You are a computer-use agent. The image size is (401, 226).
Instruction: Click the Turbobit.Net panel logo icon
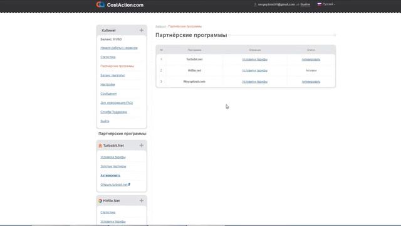100,146
